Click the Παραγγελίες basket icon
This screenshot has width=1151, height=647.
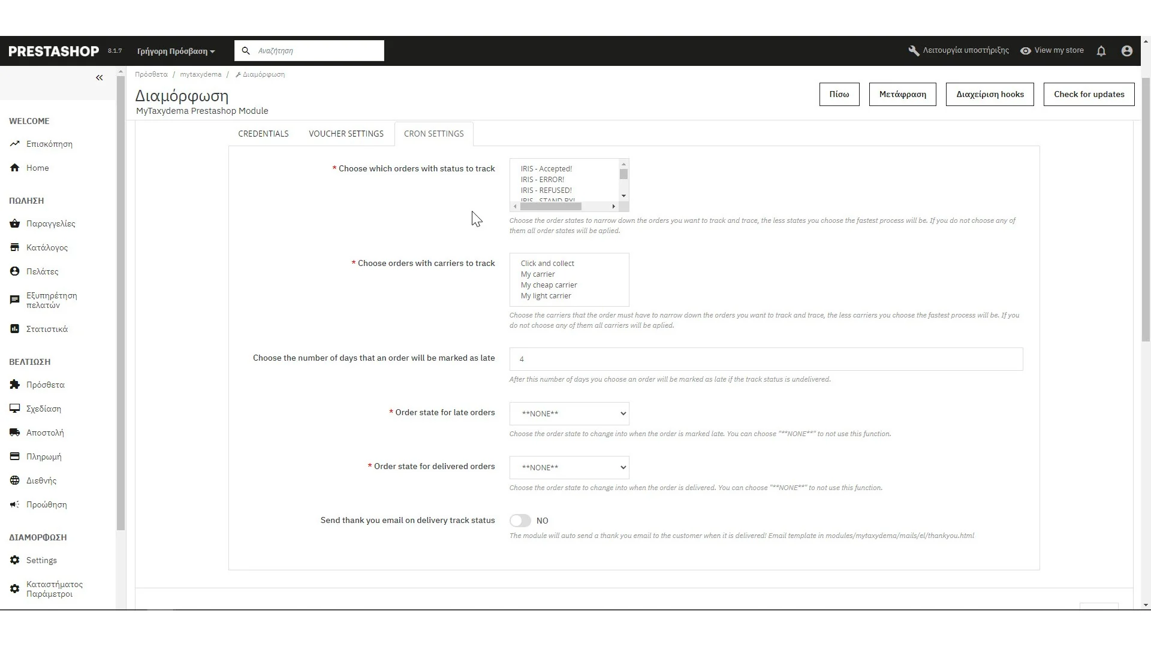click(15, 223)
